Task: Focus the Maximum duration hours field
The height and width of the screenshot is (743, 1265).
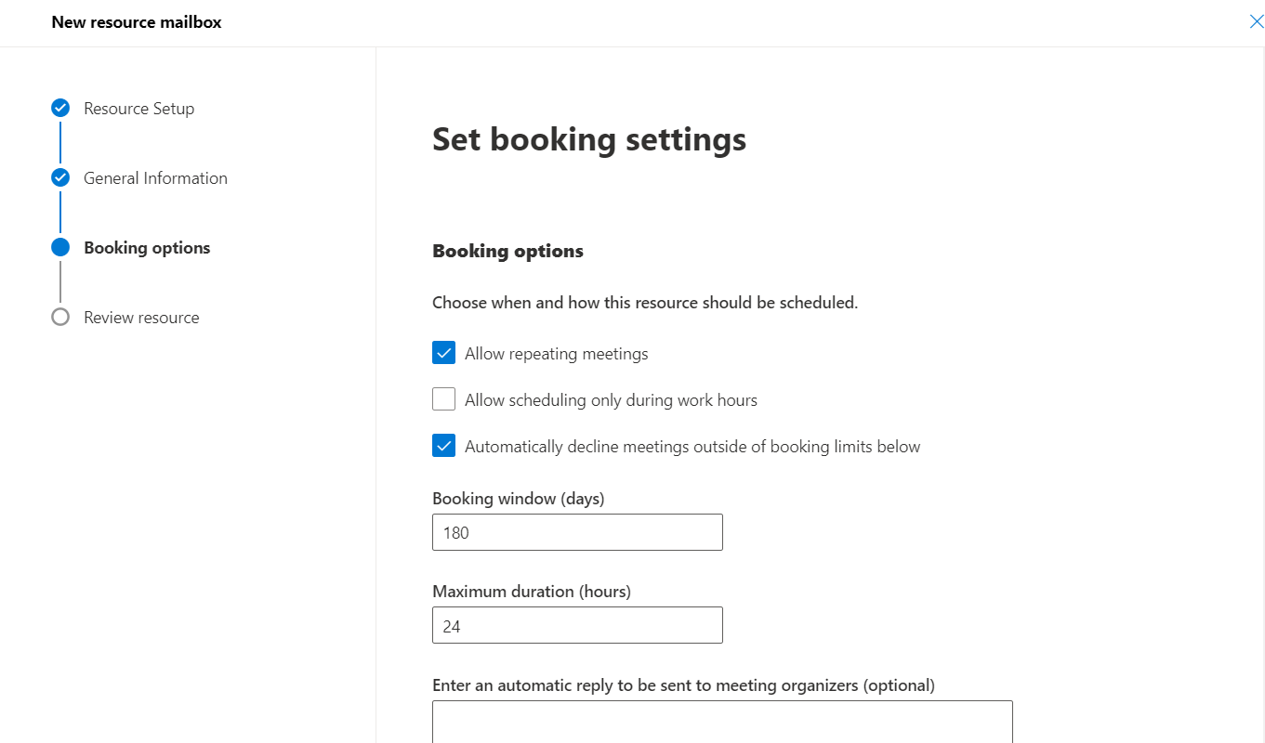Action: pyautogui.click(x=577, y=625)
